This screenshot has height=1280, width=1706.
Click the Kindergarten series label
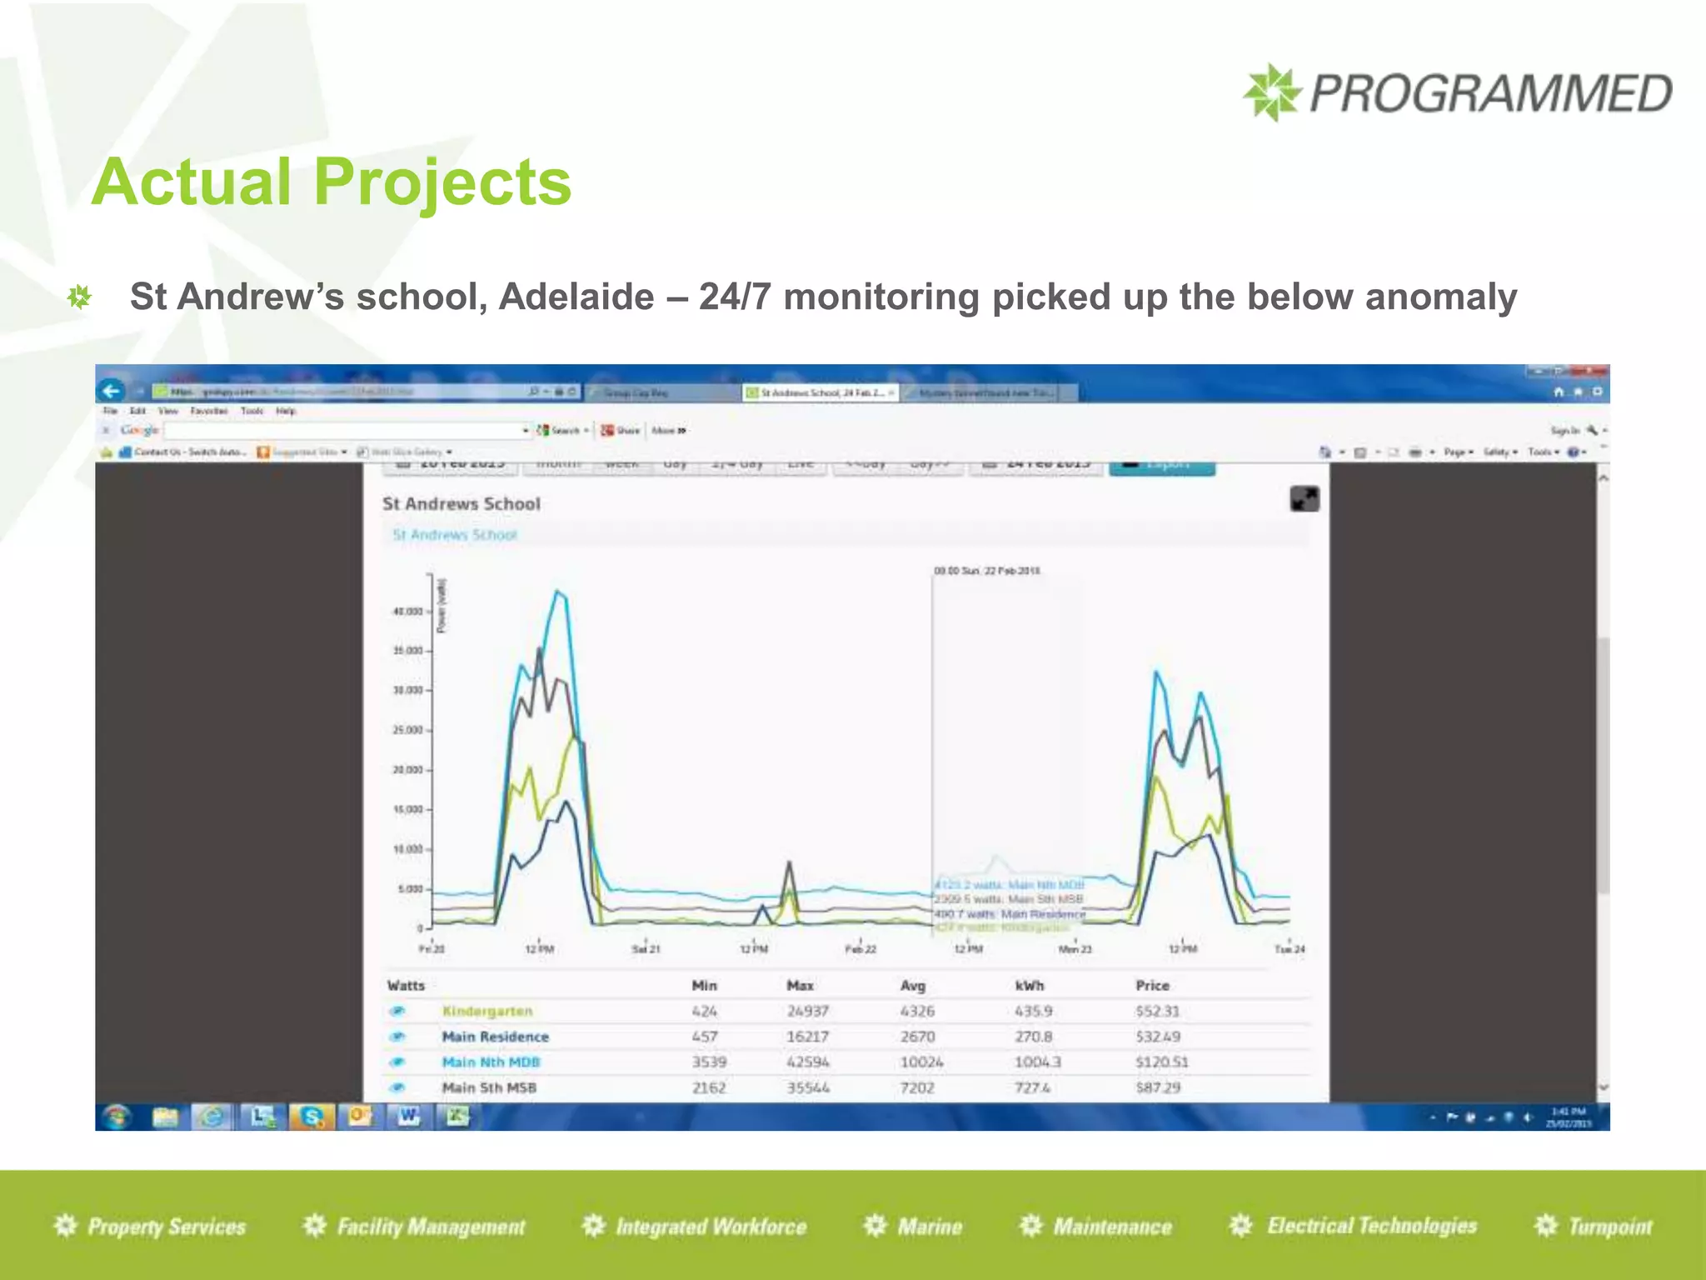487,1011
